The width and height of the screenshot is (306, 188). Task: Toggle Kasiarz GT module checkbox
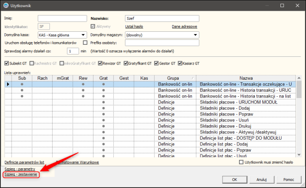(180, 64)
